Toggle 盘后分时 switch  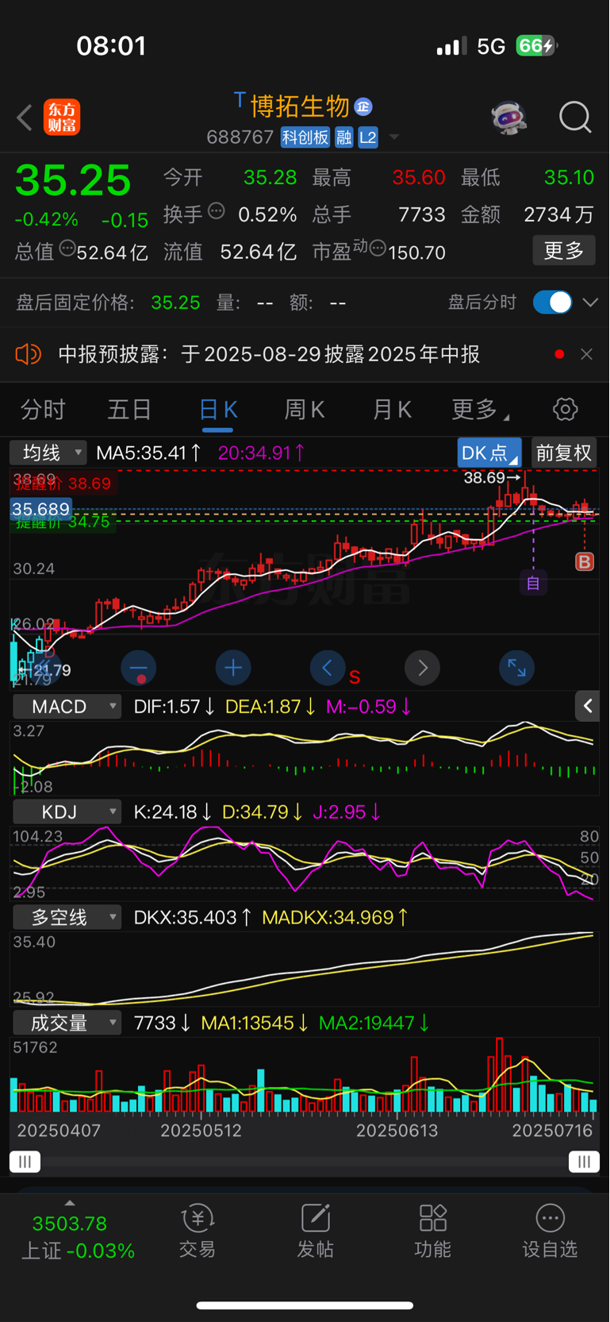[x=553, y=303]
